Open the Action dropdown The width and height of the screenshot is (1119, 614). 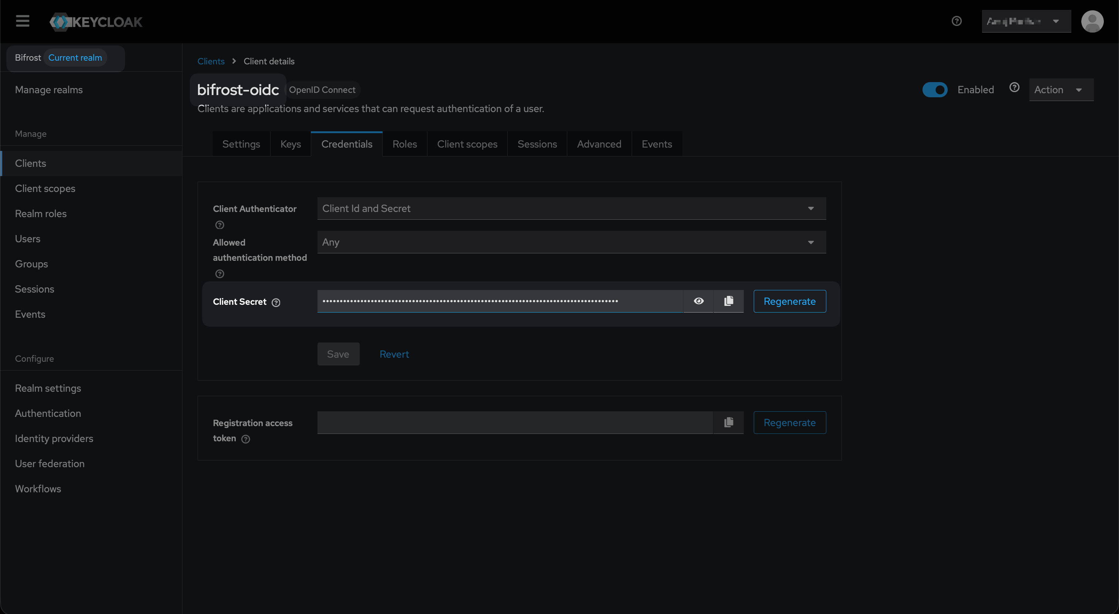pos(1061,90)
